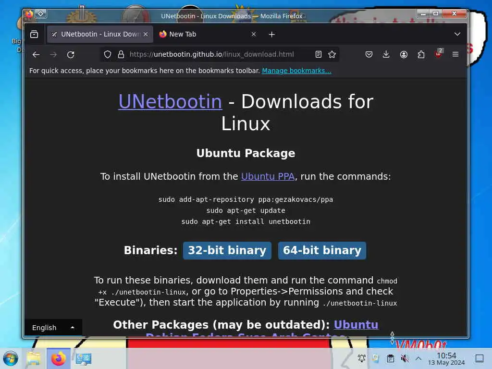Go forward one page
This screenshot has width=492, height=369.
click(53, 55)
